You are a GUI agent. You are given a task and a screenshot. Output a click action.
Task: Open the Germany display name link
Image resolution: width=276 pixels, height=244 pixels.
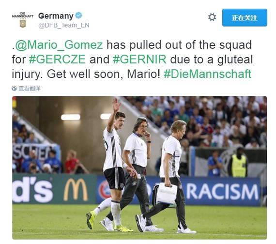click(x=56, y=16)
